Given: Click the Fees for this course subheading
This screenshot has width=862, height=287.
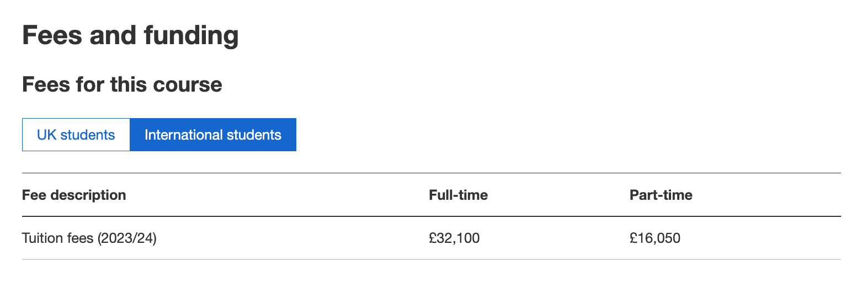Looking at the screenshot, I should pyautogui.click(x=122, y=84).
